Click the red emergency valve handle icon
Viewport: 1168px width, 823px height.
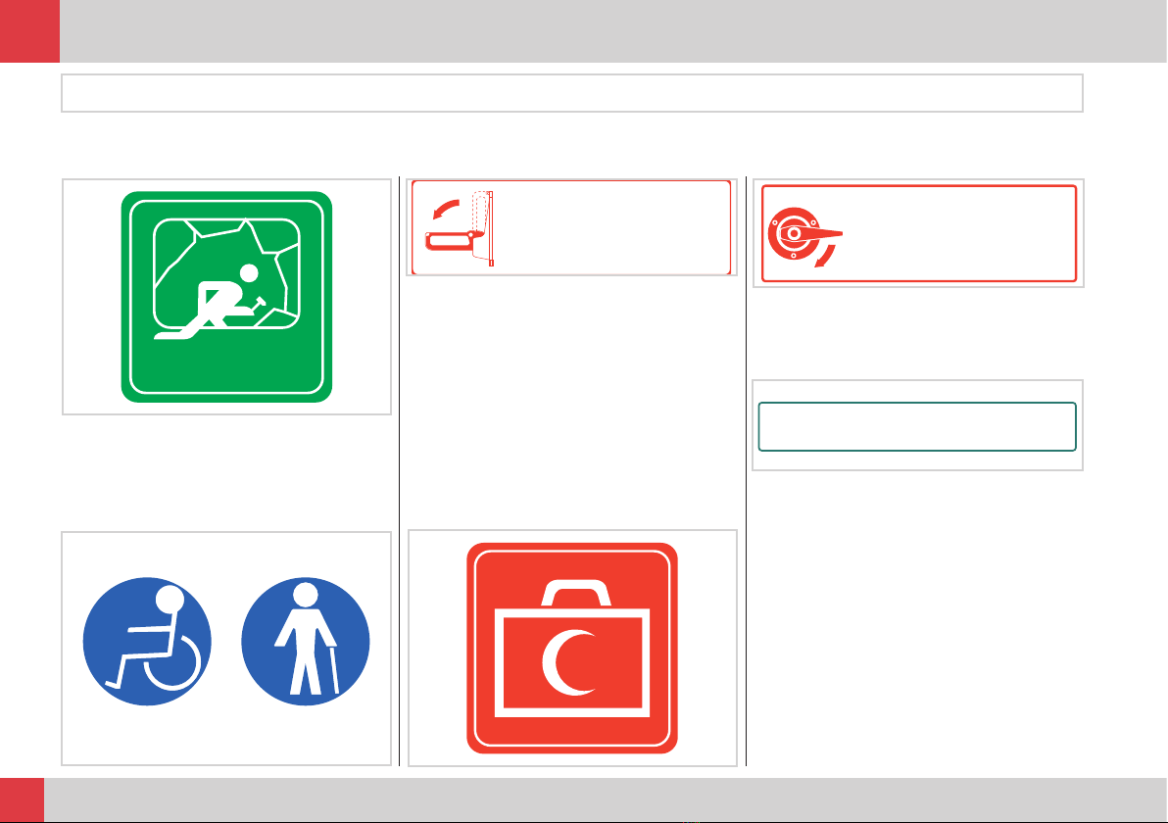pos(804,234)
